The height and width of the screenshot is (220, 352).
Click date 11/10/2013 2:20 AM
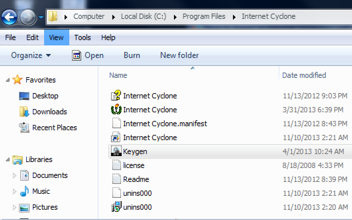coord(316,207)
